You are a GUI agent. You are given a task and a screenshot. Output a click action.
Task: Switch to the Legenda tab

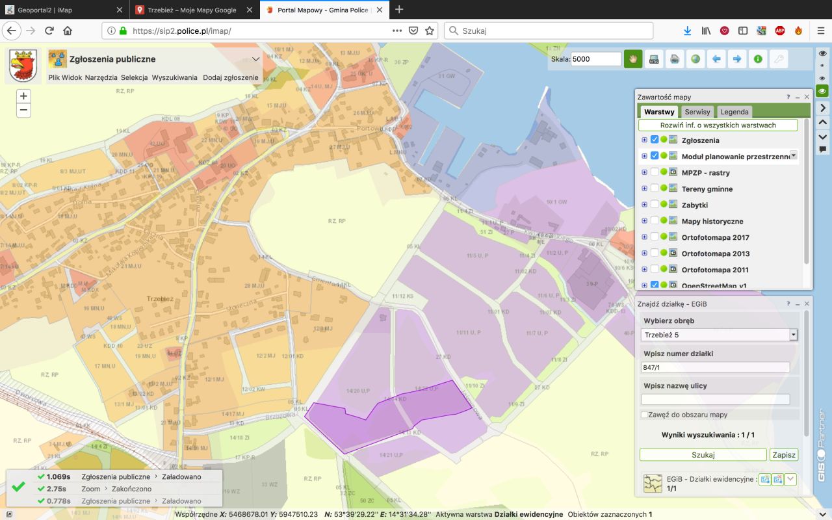coord(734,112)
